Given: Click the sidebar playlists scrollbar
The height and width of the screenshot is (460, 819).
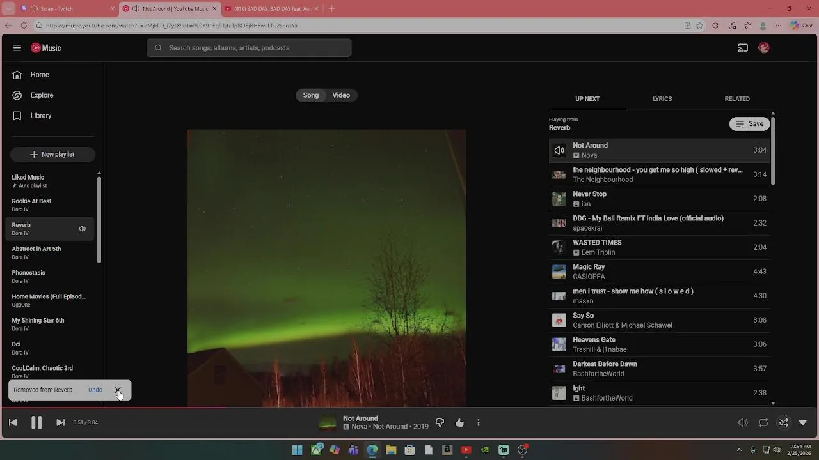Looking at the screenshot, I should [x=99, y=219].
